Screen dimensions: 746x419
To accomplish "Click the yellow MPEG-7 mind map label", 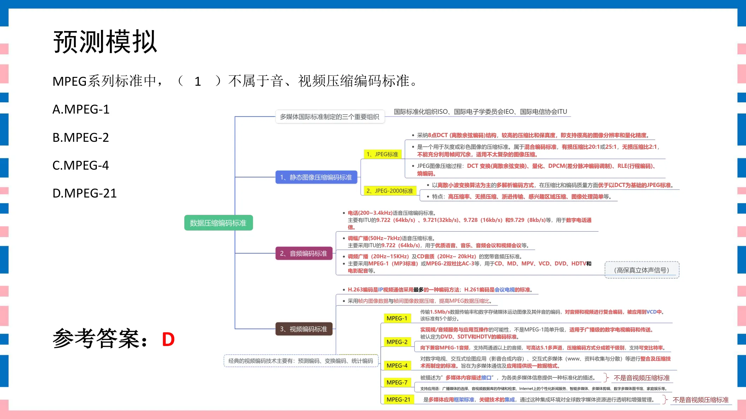I will click(397, 382).
